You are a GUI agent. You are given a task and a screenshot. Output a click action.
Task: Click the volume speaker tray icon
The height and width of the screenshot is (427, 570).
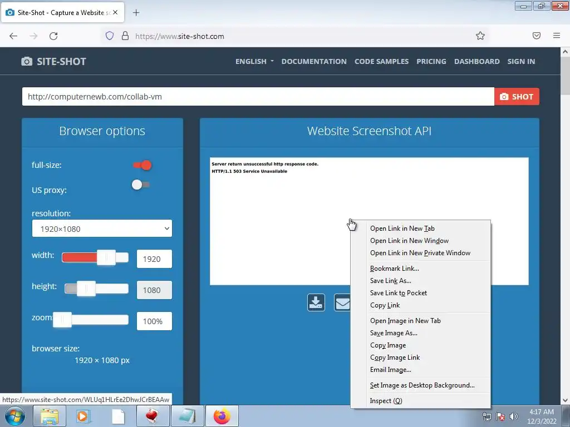pyautogui.click(x=514, y=416)
